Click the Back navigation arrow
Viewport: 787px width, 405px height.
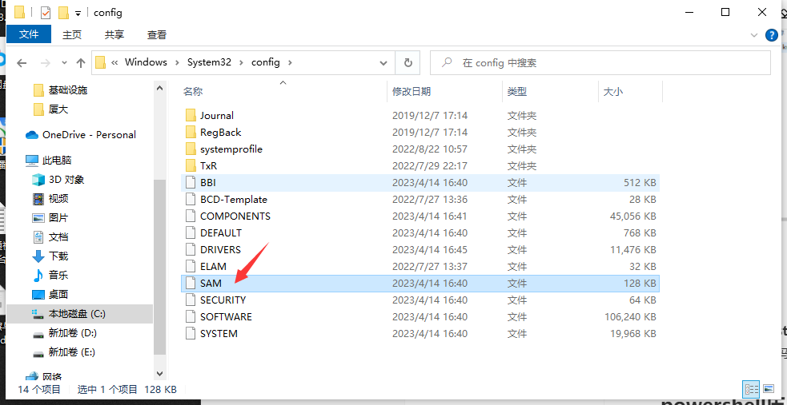click(21, 62)
